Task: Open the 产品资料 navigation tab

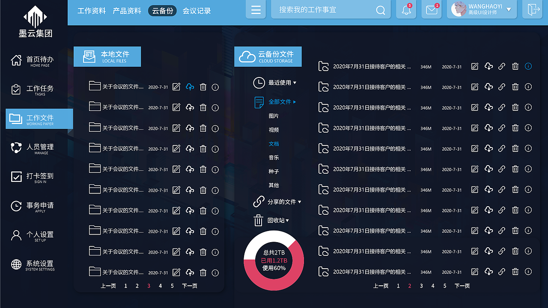Action: [x=127, y=11]
